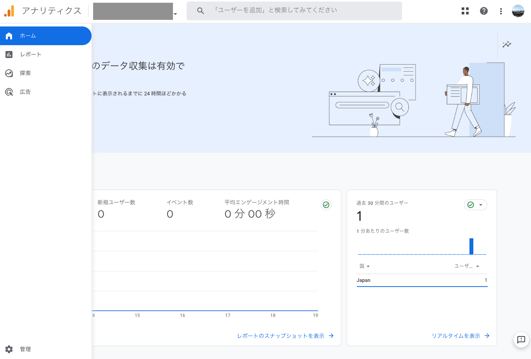Open the Insights sparkline icon

click(506, 44)
